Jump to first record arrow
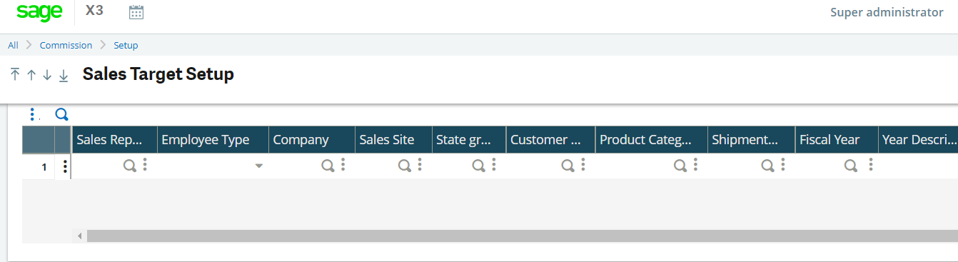 [15, 74]
